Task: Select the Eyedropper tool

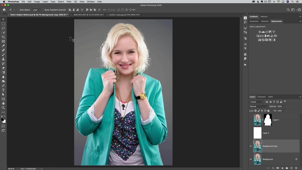Action: pos(3,46)
